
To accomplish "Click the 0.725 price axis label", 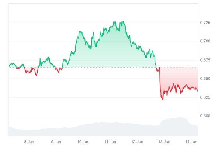I will click(x=205, y=23).
